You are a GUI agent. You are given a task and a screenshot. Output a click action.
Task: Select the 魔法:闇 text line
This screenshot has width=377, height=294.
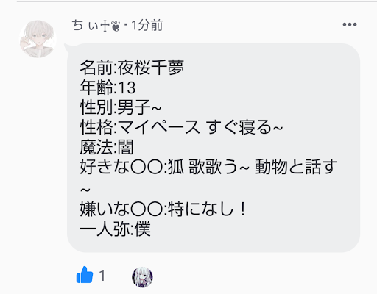point(107,147)
